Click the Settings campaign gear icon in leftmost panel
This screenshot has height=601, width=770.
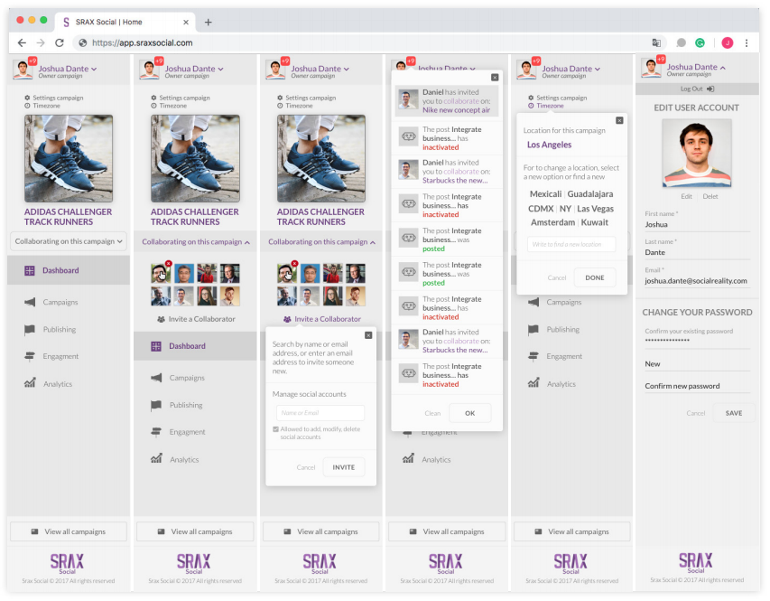(x=27, y=98)
